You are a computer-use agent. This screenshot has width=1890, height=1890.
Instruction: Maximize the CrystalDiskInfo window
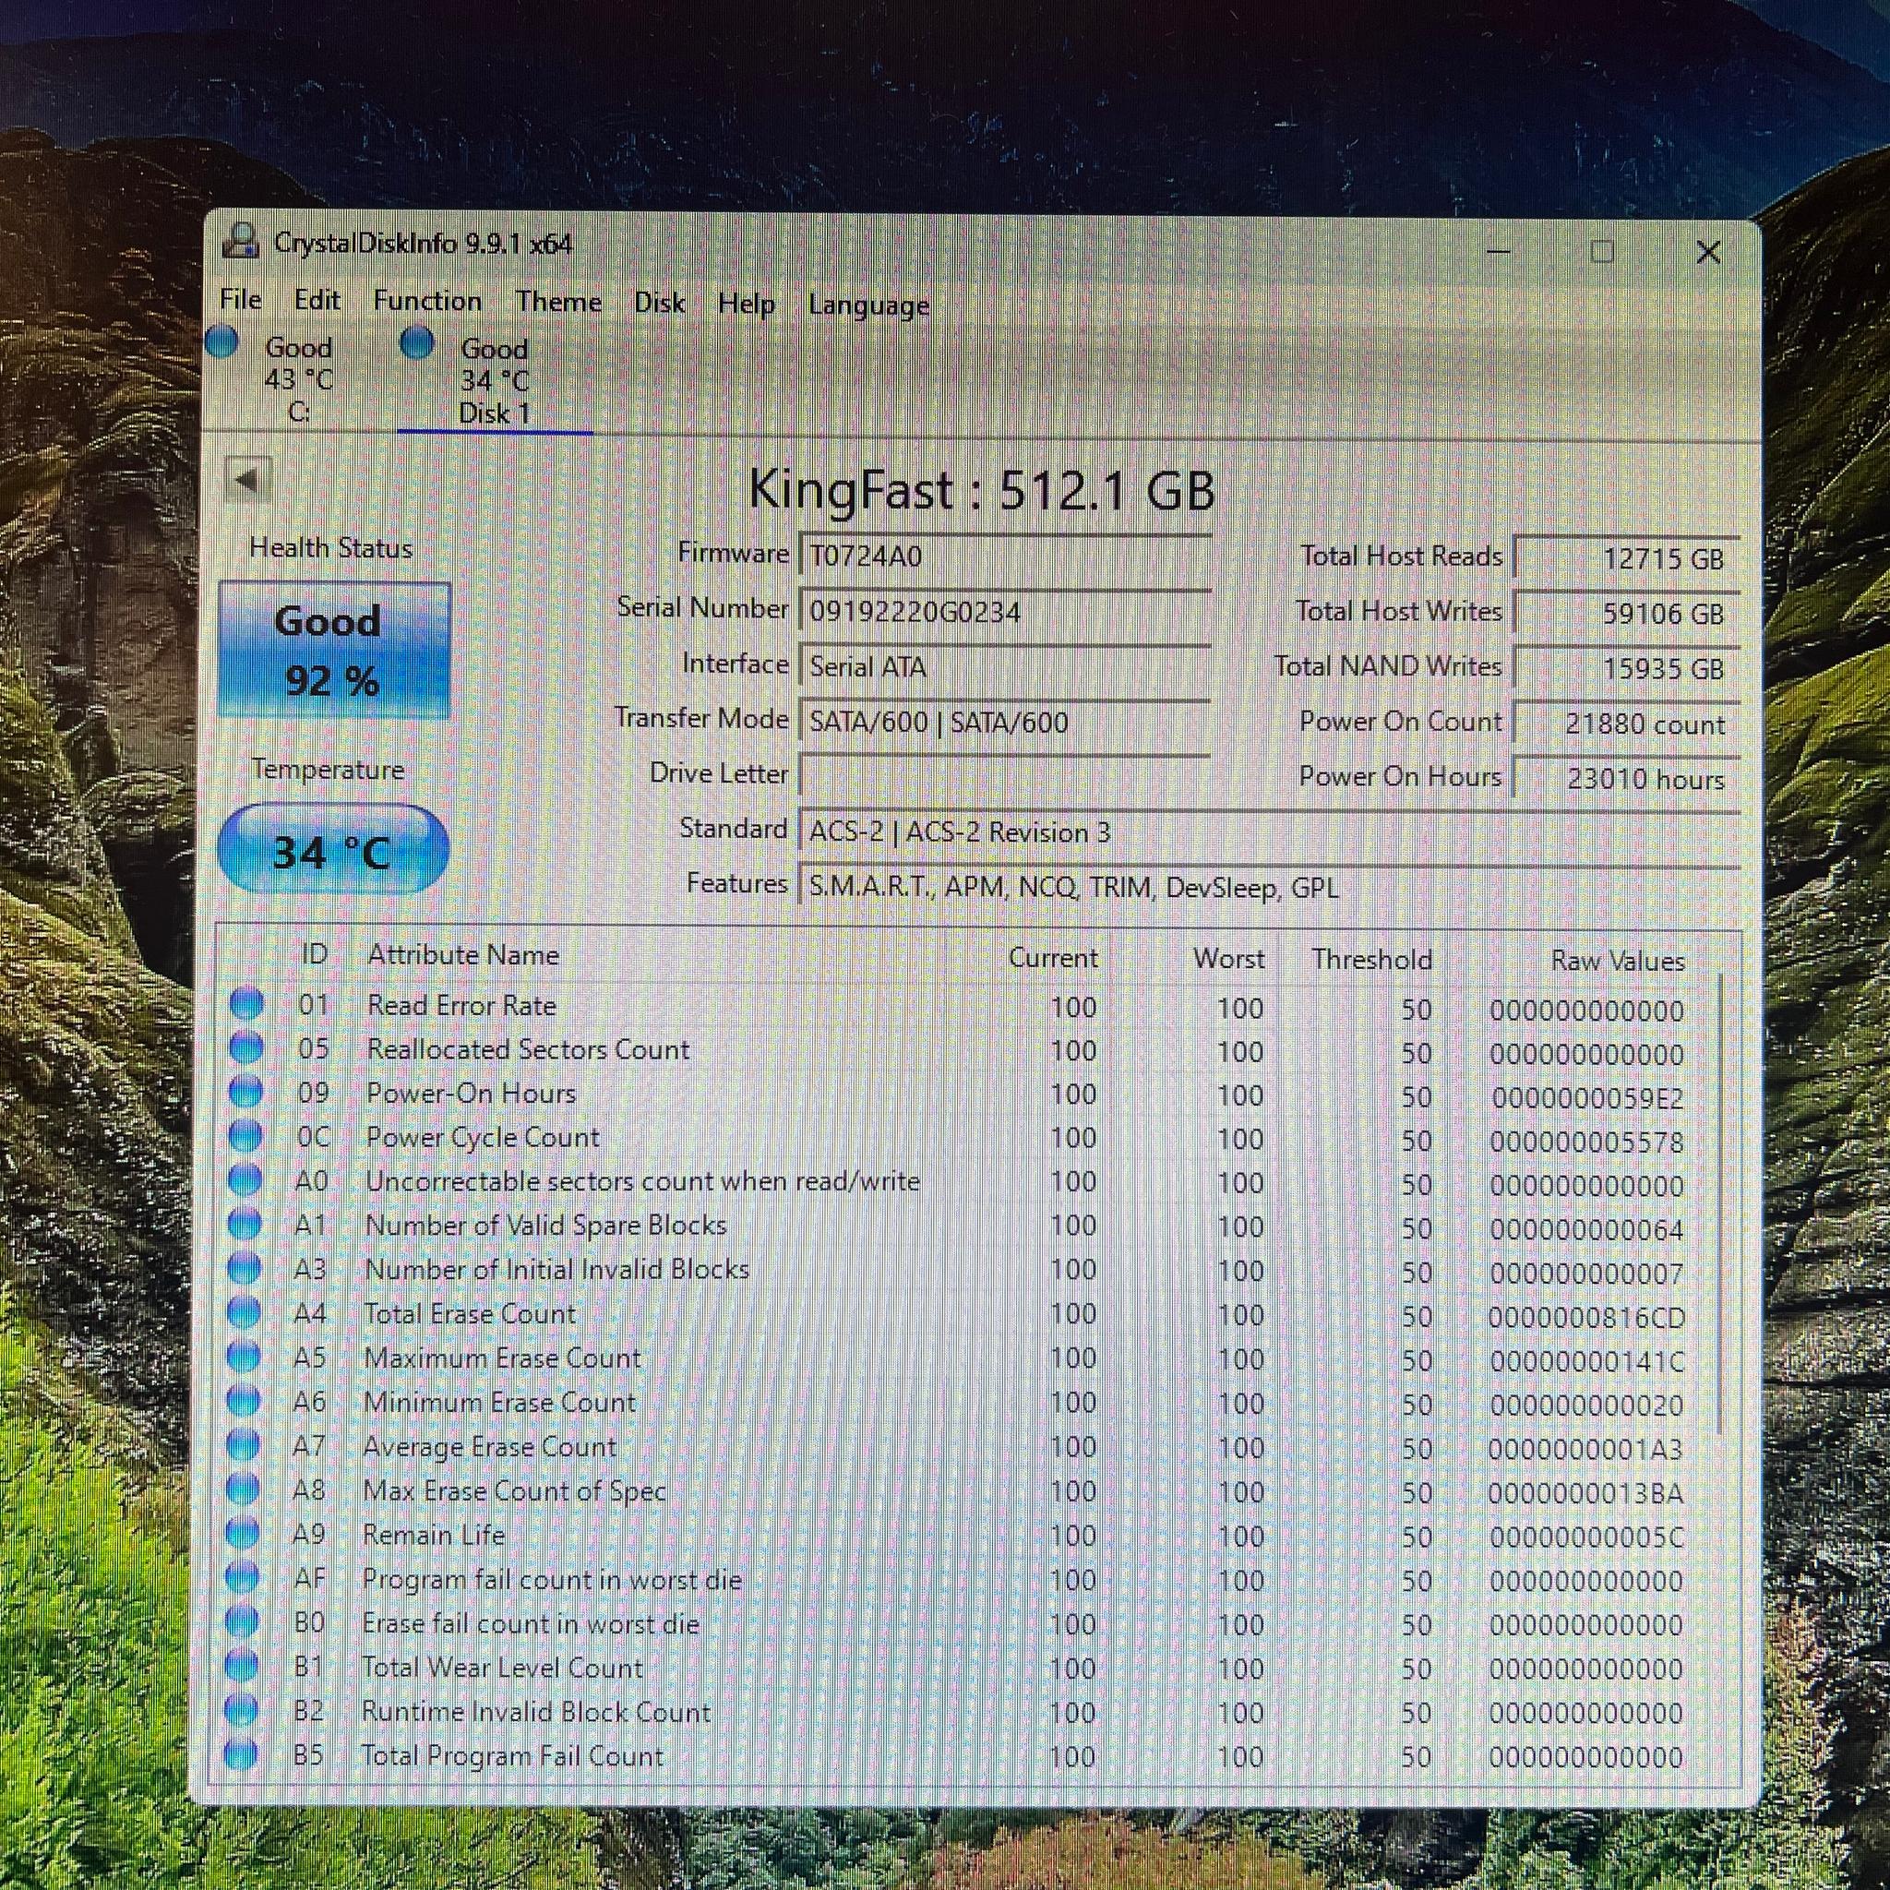[x=1602, y=251]
